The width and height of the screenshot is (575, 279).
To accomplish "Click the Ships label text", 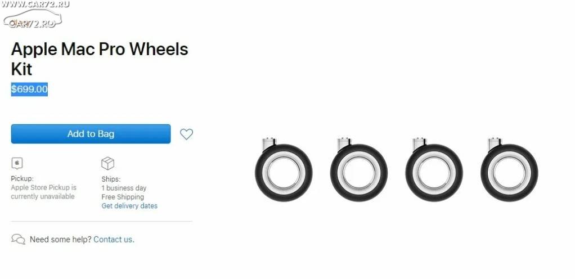I will 111,179.
